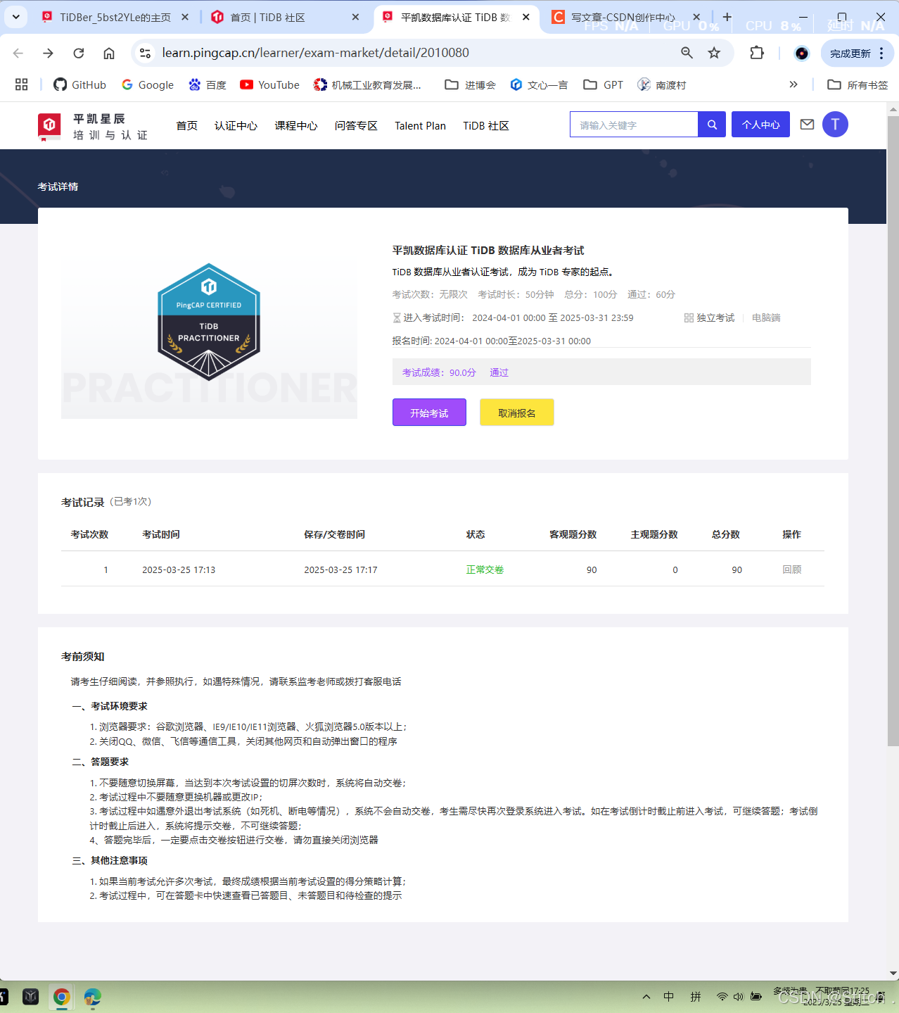
Task: Click the address bar URL
Action: click(x=315, y=53)
